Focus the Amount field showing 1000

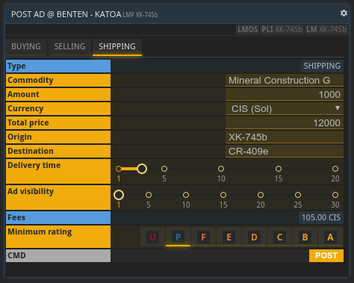click(x=285, y=95)
